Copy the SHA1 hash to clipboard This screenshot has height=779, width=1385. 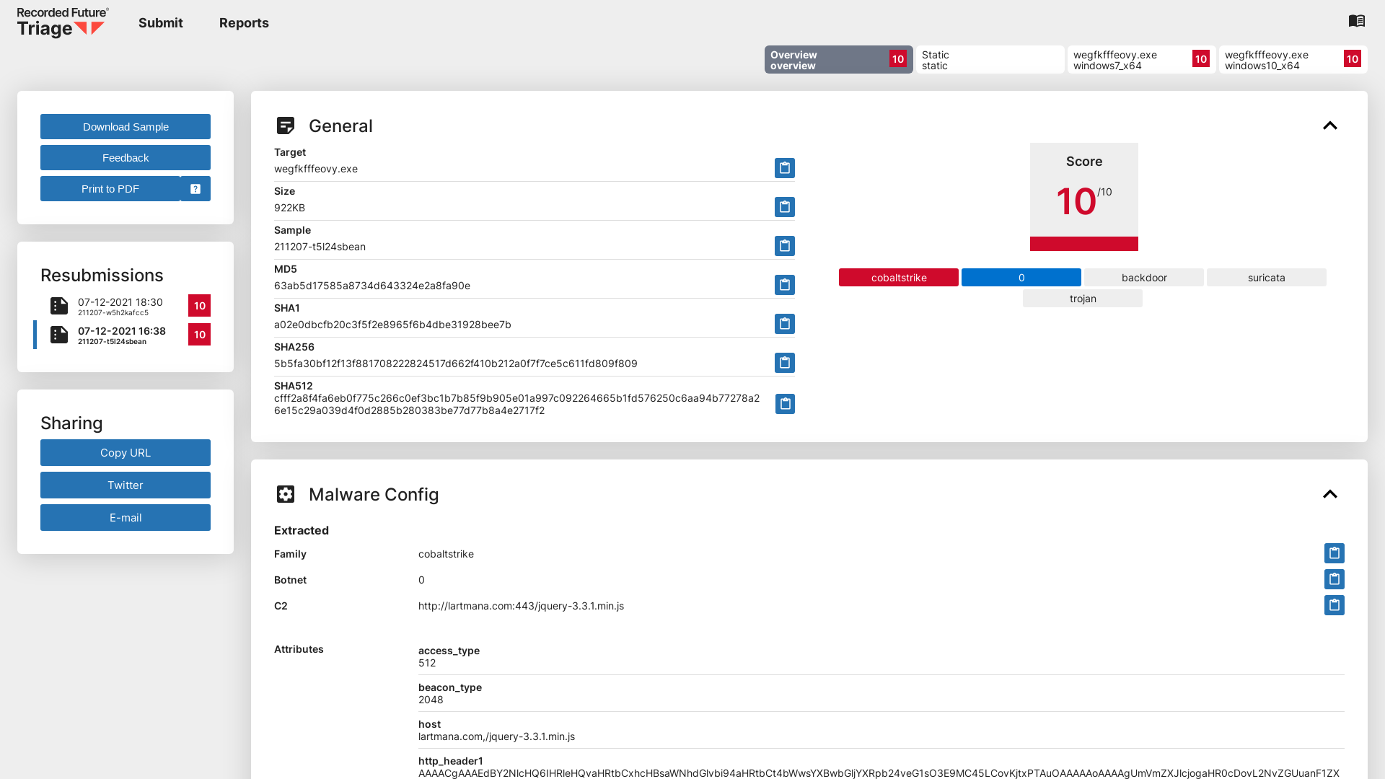(785, 324)
